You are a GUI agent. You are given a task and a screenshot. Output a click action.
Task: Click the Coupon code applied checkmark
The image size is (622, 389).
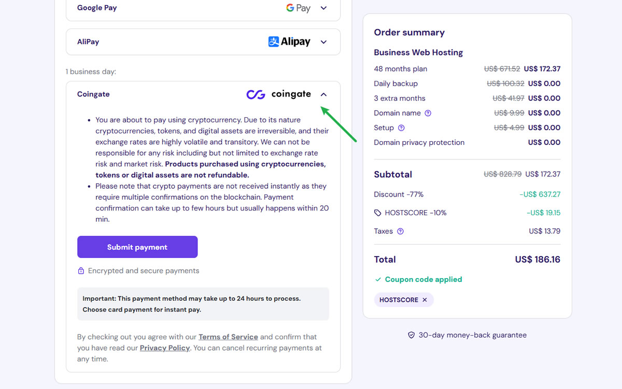tap(378, 280)
